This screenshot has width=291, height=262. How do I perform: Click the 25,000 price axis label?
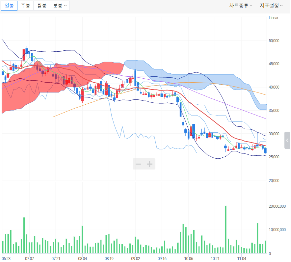click(274, 157)
